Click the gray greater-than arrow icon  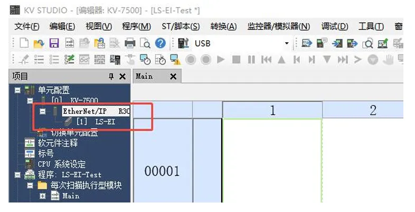(357, 60)
